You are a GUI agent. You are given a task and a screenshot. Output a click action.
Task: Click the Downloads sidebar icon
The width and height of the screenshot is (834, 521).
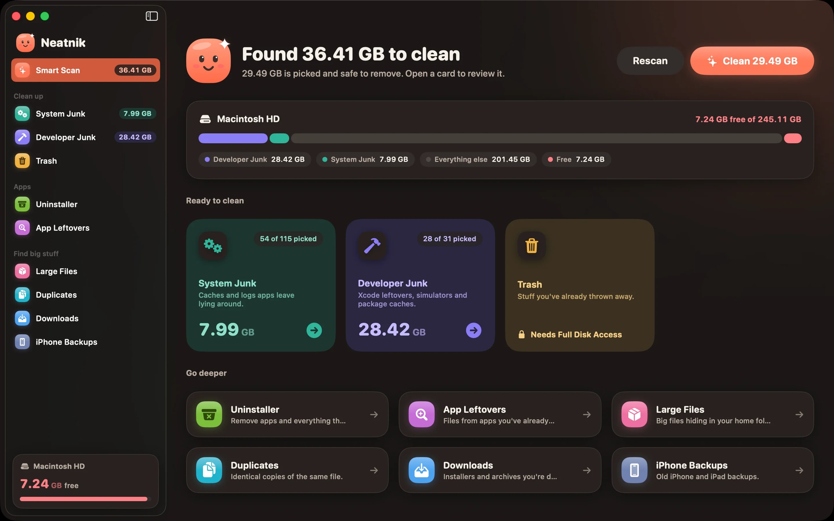(22, 318)
